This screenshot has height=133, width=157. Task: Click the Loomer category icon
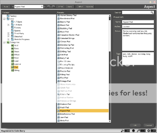tap(13, 64)
